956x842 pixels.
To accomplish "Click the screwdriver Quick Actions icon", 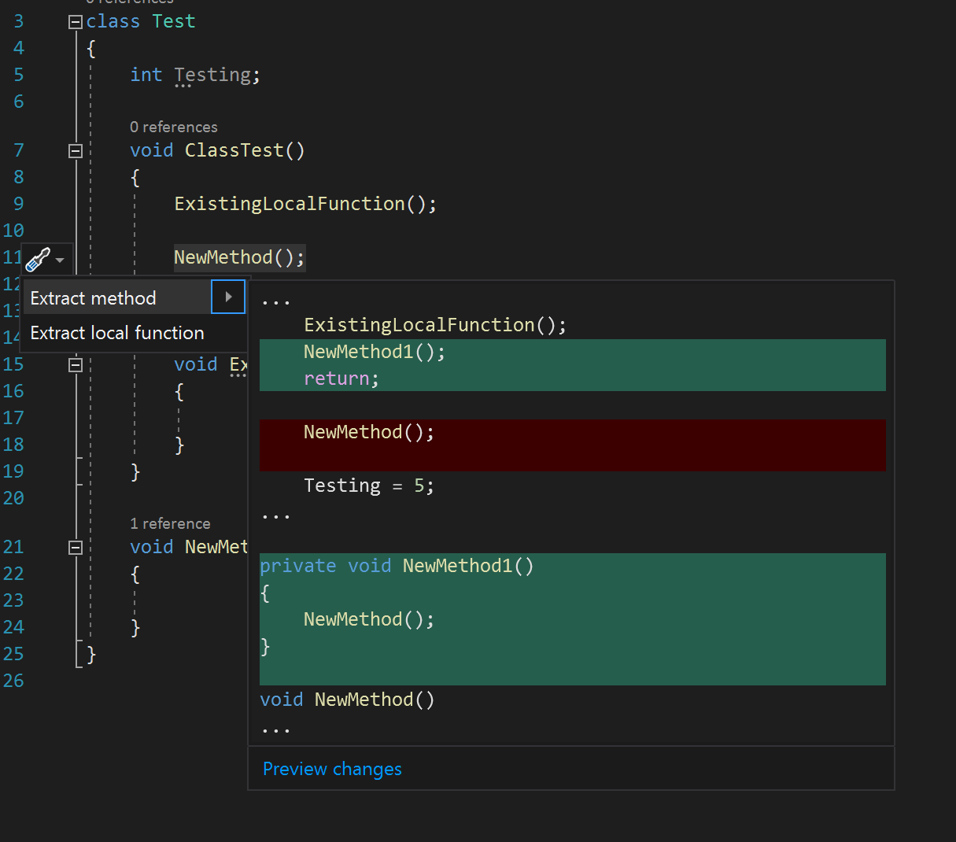I will 38,257.
